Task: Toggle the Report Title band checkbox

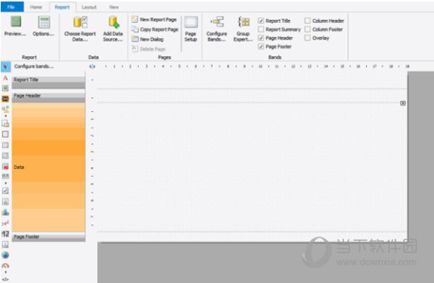Action: tap(260, 21)
